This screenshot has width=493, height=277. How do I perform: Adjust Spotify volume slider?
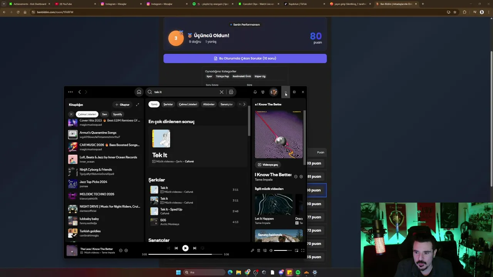(x=283, y=250)
